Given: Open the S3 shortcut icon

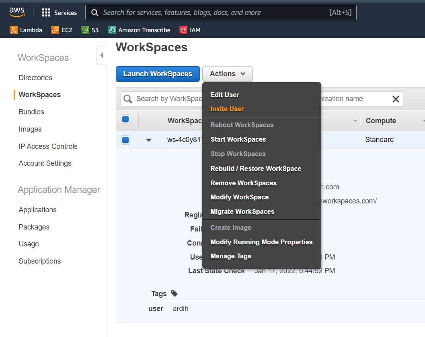Looking at the screenshot, I should click(x=85, y=30).
